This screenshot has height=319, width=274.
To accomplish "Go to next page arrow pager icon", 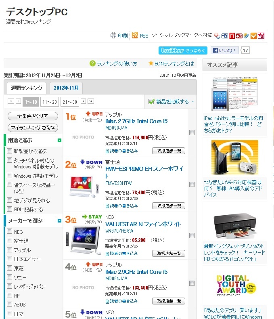I will (x=83, y=101).
